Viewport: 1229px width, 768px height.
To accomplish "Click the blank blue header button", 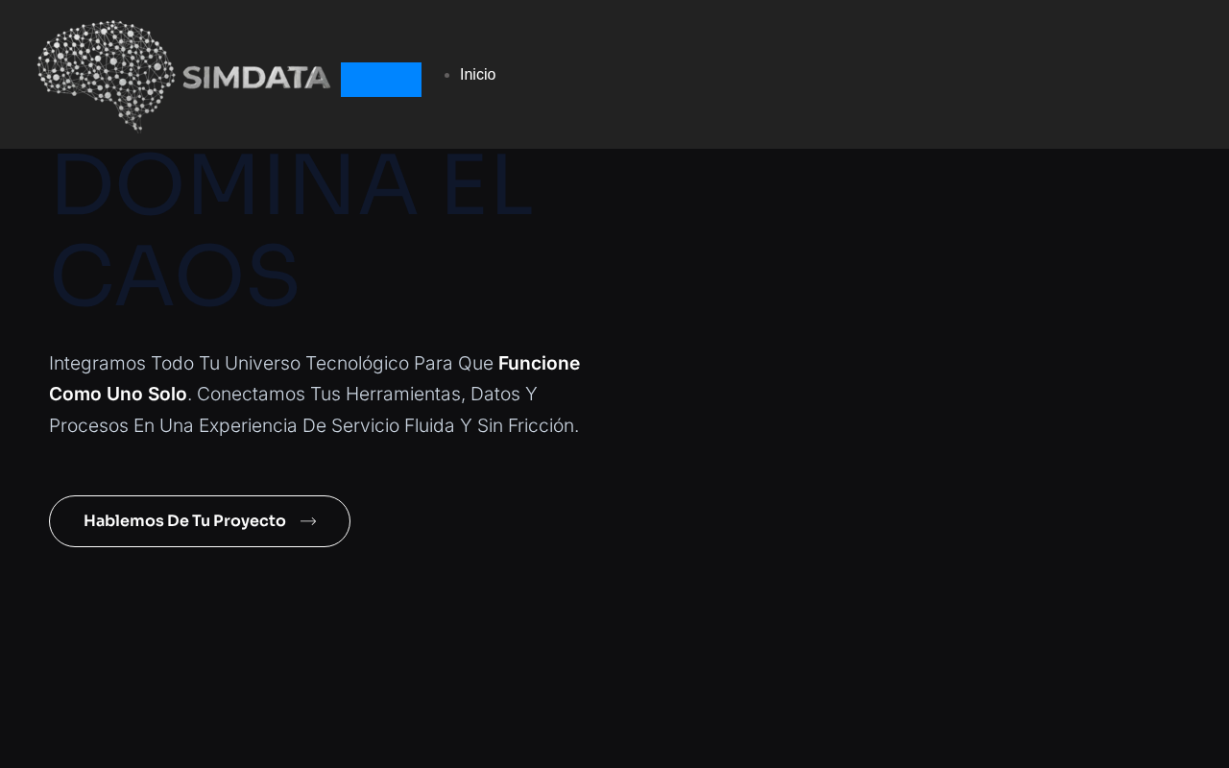I will coord(381,80).
